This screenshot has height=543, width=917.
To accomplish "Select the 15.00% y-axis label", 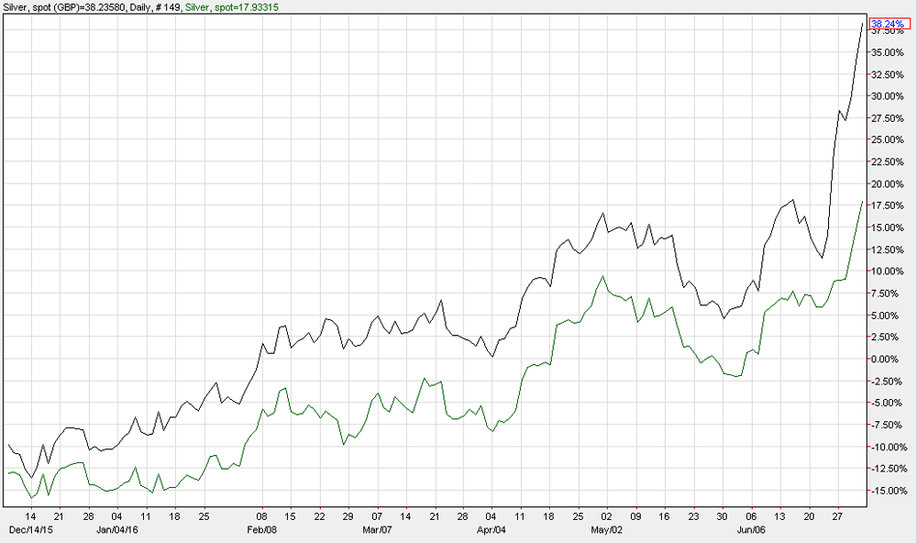I will (x=887, y=227).
